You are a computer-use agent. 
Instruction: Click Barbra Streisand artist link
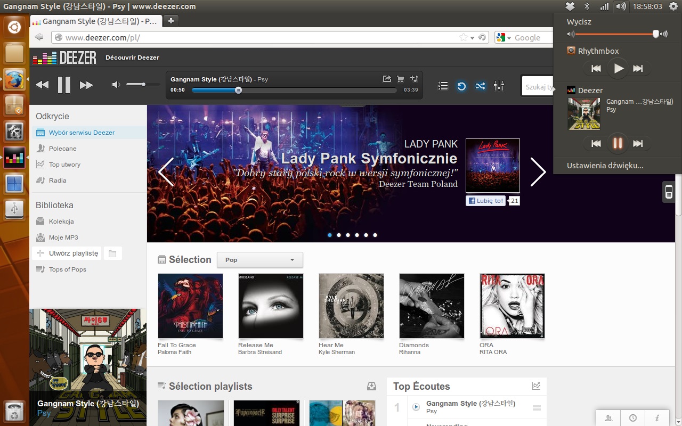click(x=260, y=352)
